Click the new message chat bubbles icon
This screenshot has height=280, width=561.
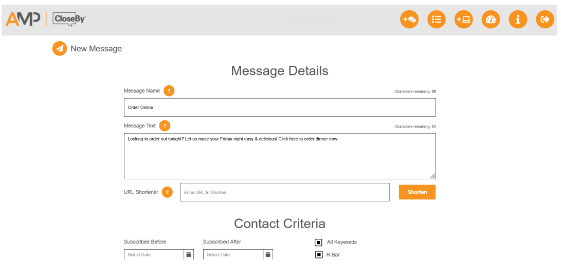tap(409, 20)
